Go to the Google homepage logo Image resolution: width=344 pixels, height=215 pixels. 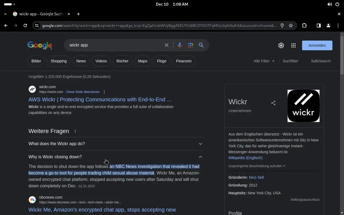pos(40,45)
